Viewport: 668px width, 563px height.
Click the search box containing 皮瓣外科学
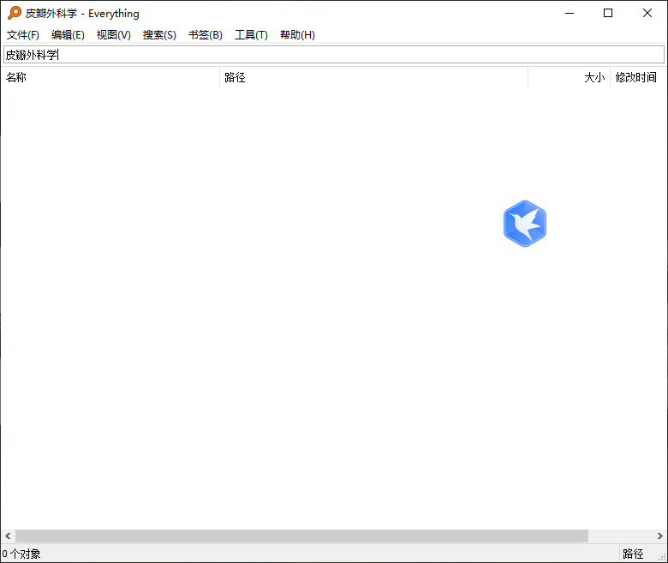[334, 55]
